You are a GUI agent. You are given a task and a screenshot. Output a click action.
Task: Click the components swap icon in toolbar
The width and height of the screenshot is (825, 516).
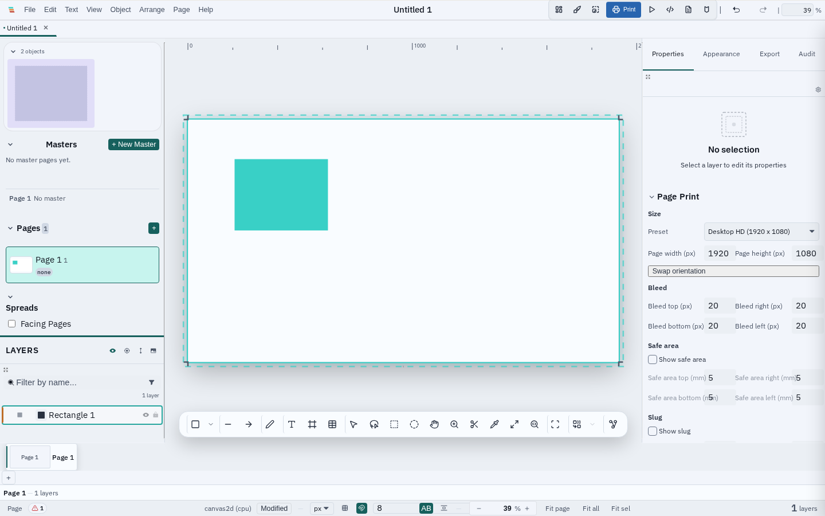tap(577, 424)
